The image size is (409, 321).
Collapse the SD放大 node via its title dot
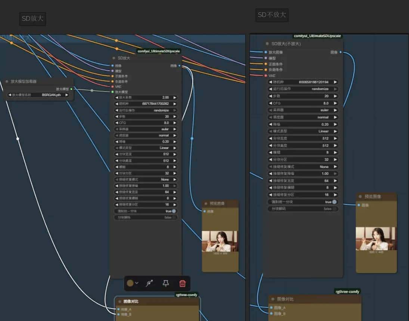tap(114, 58)
